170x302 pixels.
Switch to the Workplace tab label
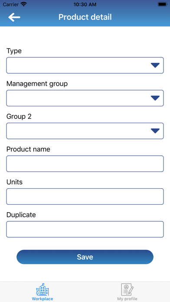point(42,299)
